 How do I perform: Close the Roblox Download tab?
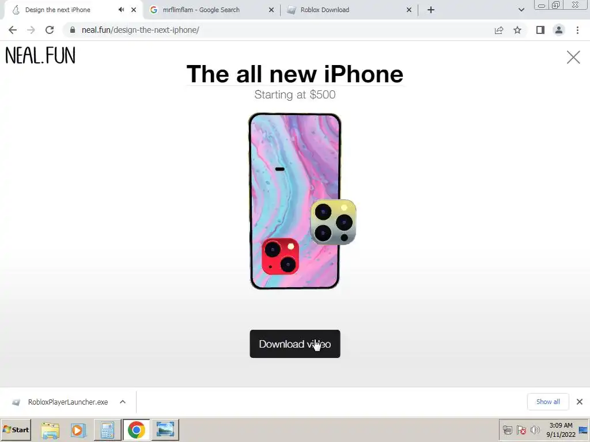pyautogui.click(x=409, y=10)
